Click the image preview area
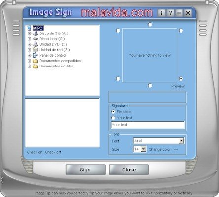 click(x=149, y=55)
